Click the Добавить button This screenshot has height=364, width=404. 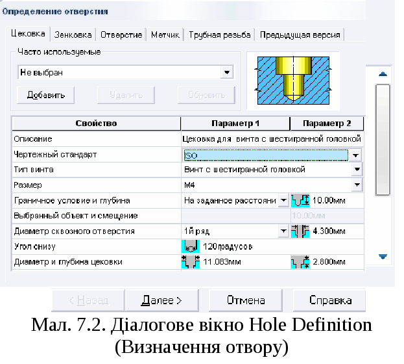[x=46, y=96]
